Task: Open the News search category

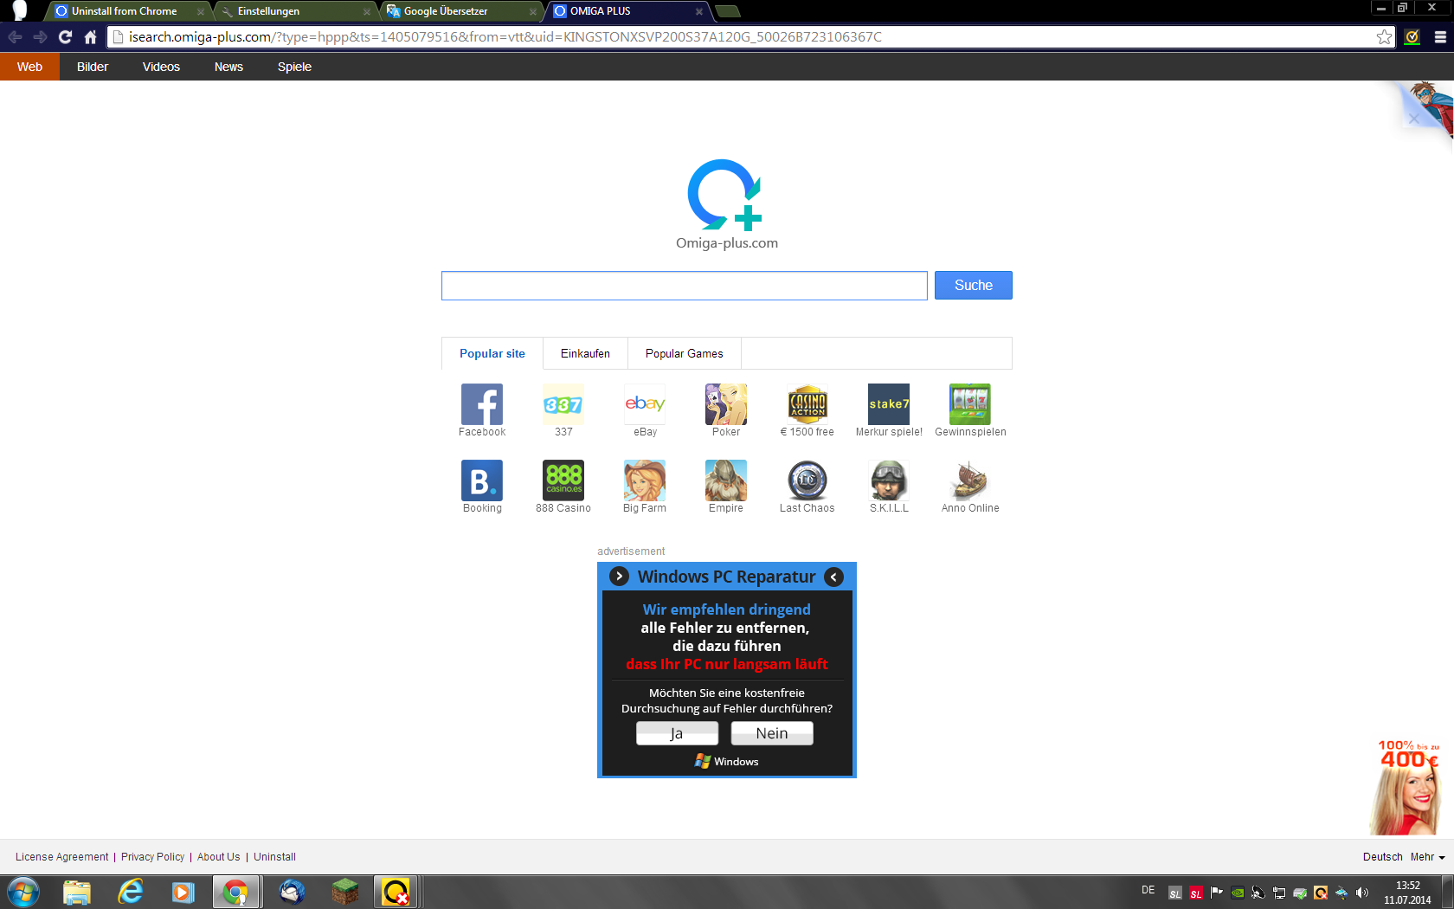Action: [228, 67]
